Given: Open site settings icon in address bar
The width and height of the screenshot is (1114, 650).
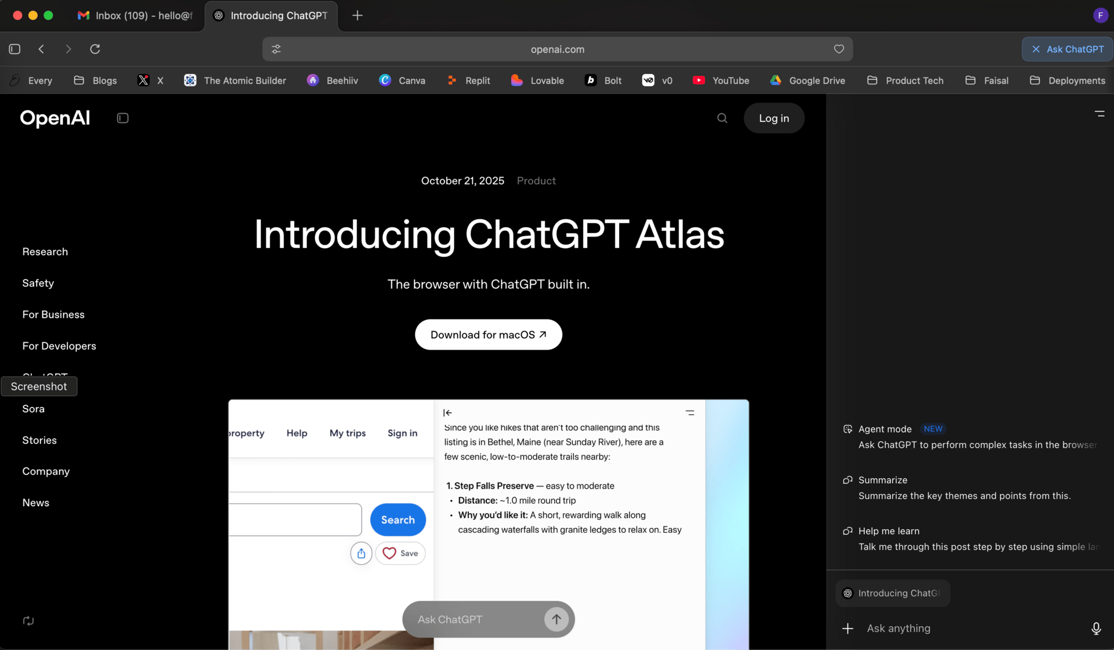Looking at the screenshot, I should [x=276, y=49].
